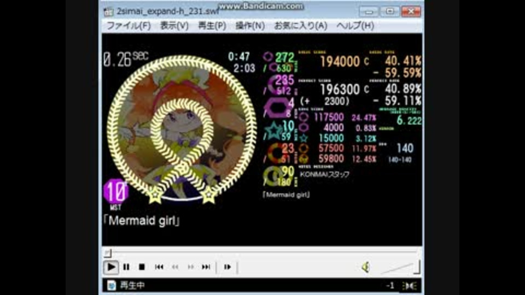
Task: Click the Play button
Action: tap(111, 267)
